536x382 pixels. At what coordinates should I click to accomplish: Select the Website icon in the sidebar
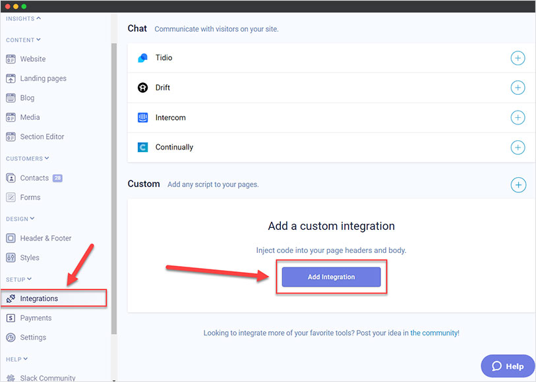(11, 59)
